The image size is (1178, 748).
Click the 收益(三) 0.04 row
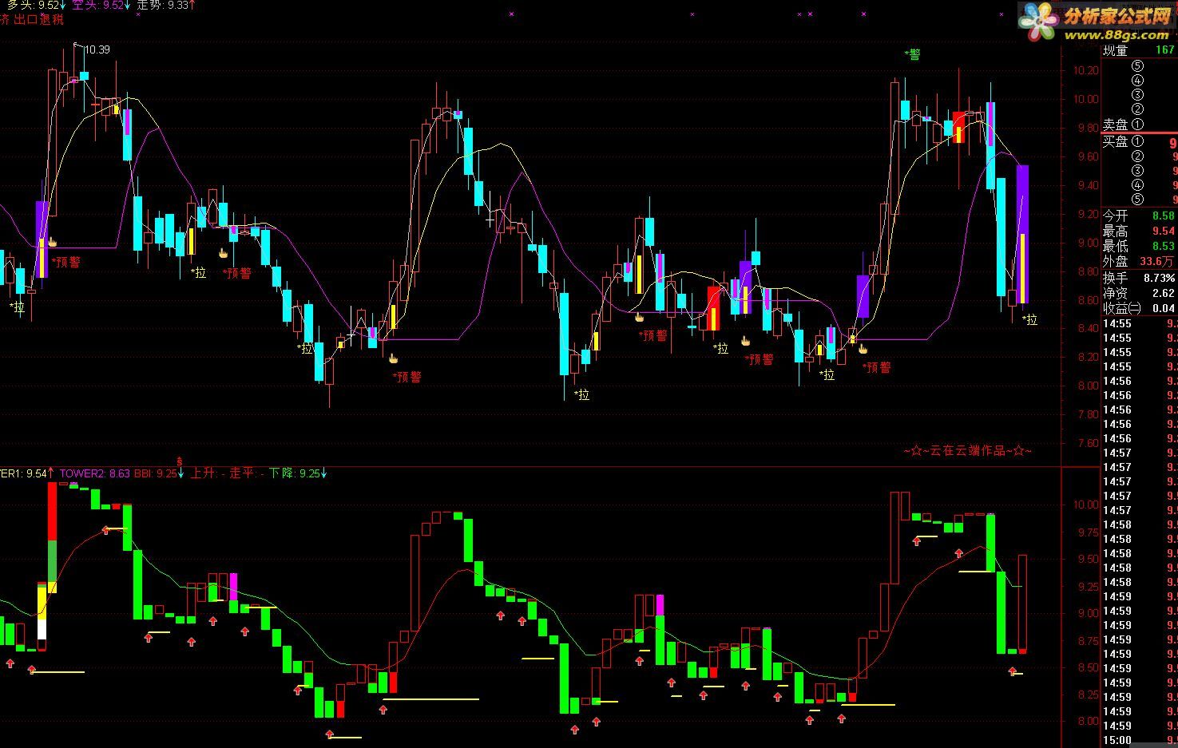(1140, 308)
